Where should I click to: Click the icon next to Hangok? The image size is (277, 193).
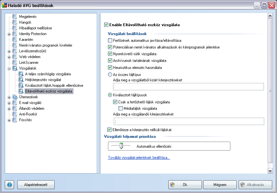click(15, 22)
